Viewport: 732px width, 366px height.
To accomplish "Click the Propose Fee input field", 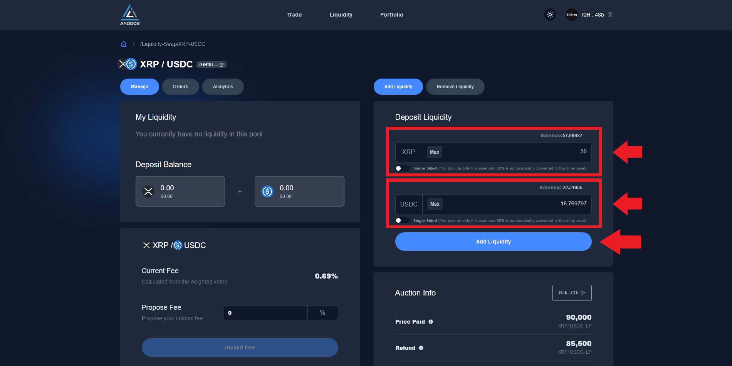I will click(265, 313).
